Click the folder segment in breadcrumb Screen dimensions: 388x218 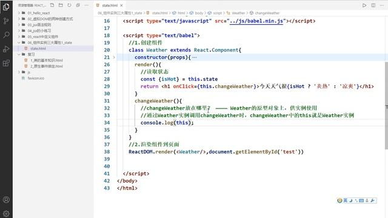coord(120,13)
